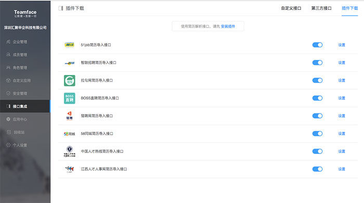The height and width of the screenshot is (203, 364).
Task: Click the 应用中心 sidebar icon
Action: click(x=8, y=119)
